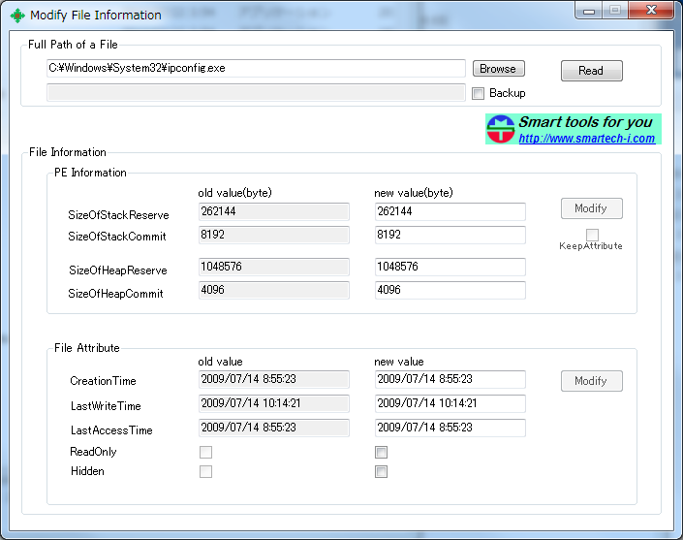Edit the new SizeOfHeapCommit value field
The image size is (683, 540).
[450, 290]
